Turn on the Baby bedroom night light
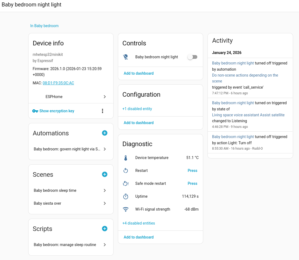The width and height of the screenshot is (299, 260). point(192,57)
